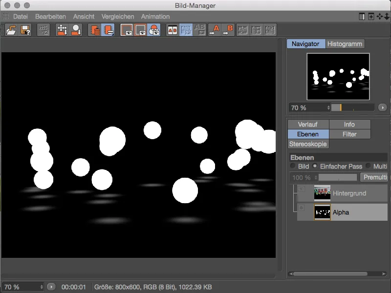Screen dimensions: 391x293
Task: Open the Vergleichen menu
Action: [118, 17]
